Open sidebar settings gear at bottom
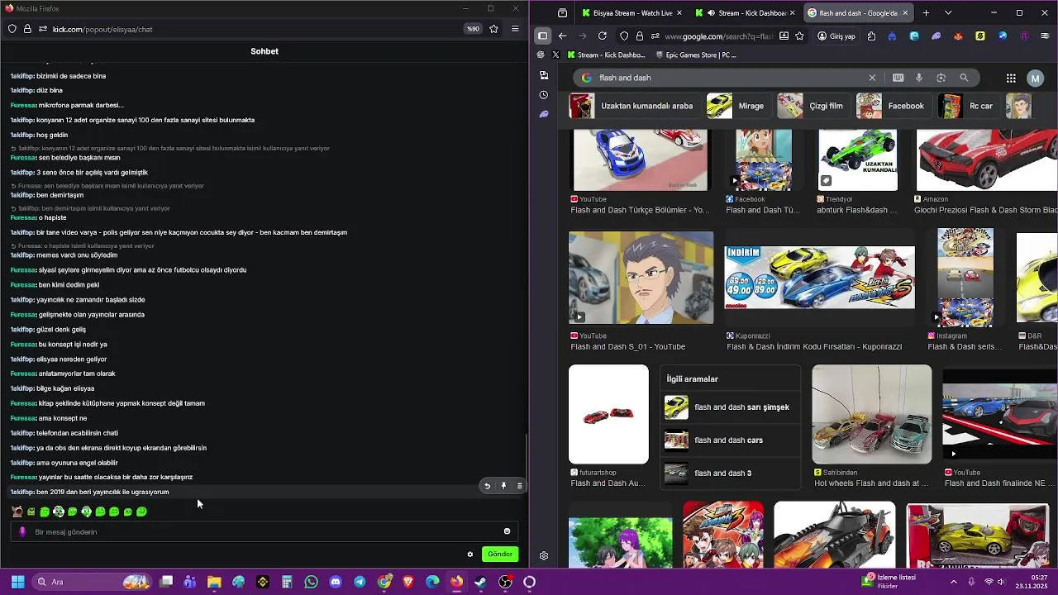The width and height of the screenshot is (1058, 595). click(543, 556)
